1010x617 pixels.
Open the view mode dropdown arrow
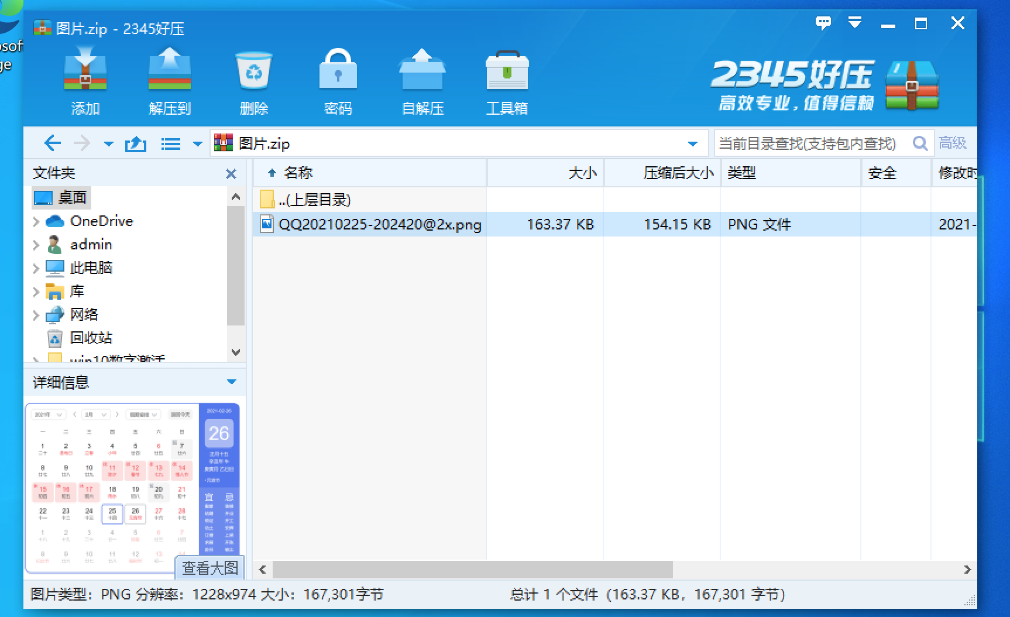198,144
